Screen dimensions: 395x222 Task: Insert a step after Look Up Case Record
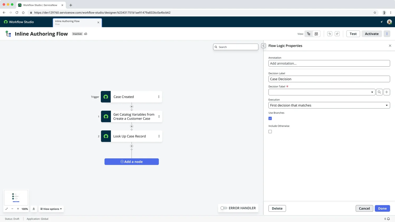[132, 146]
